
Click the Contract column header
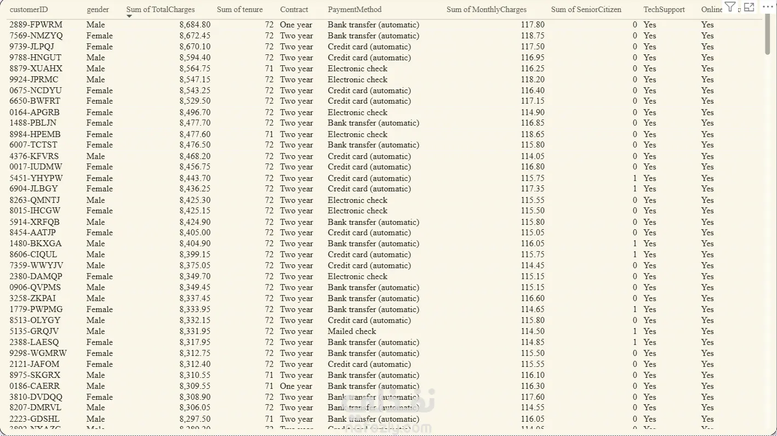(294, 9)
